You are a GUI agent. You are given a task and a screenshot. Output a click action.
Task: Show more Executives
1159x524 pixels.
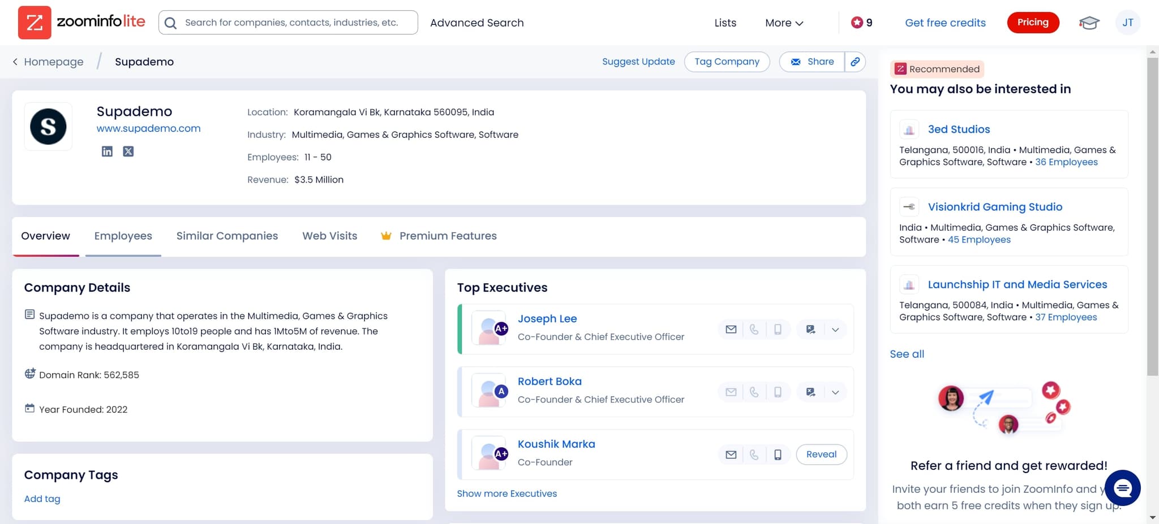pyautogui.click(x=506, y=493)
